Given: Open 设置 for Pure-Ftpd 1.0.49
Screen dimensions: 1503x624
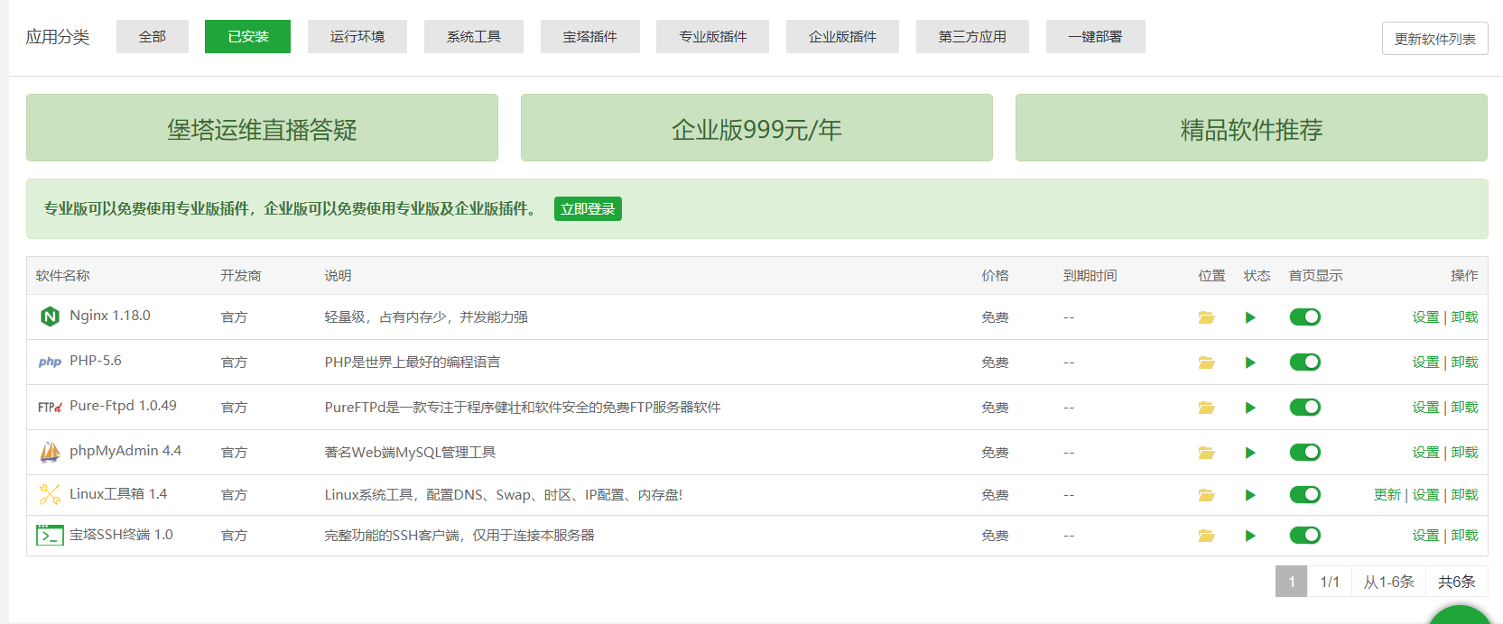Looking at the screenshot, I should click(x=1426, y=408).
